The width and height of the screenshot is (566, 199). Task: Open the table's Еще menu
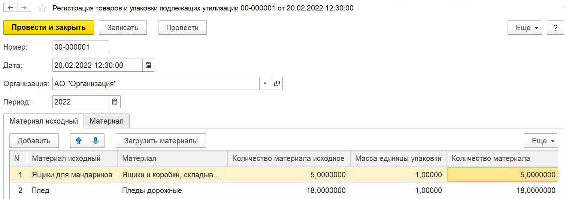(541, 141)
